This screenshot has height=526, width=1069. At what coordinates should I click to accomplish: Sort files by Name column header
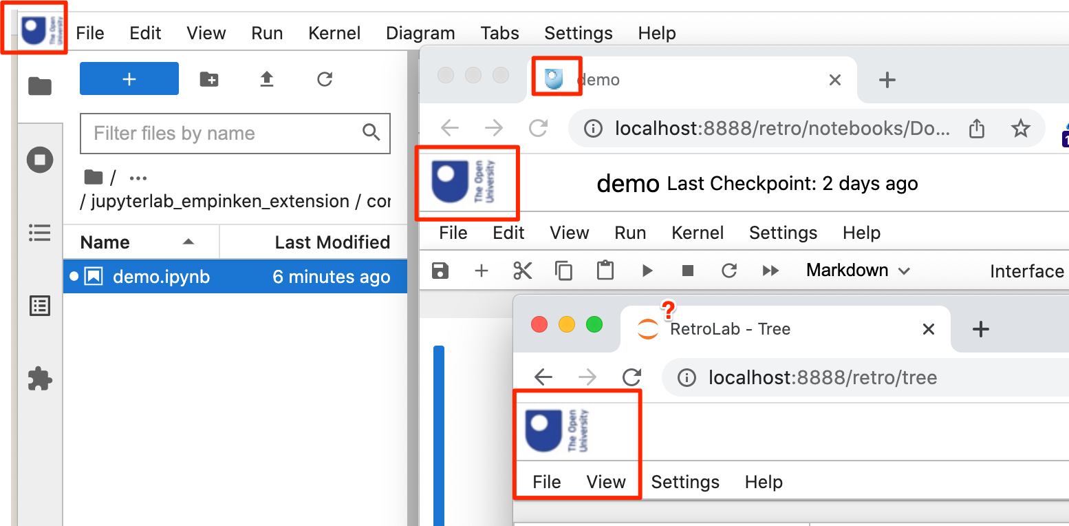pyautogui.click(x=141, y=242)
